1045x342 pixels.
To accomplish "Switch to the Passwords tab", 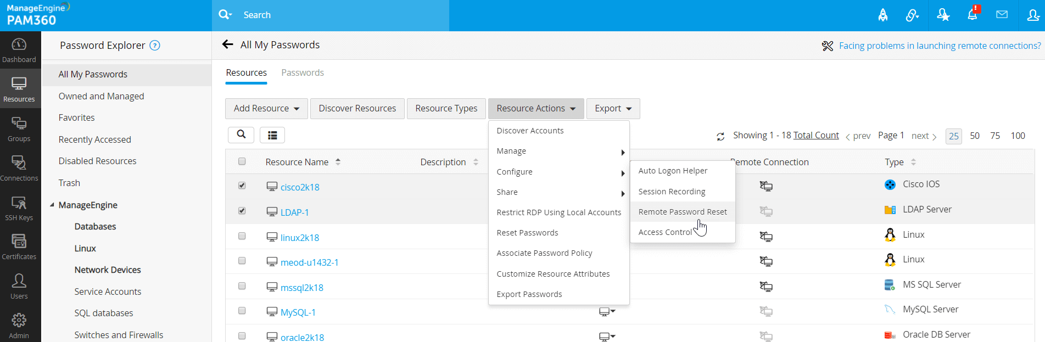I will [x=302, y=72].
